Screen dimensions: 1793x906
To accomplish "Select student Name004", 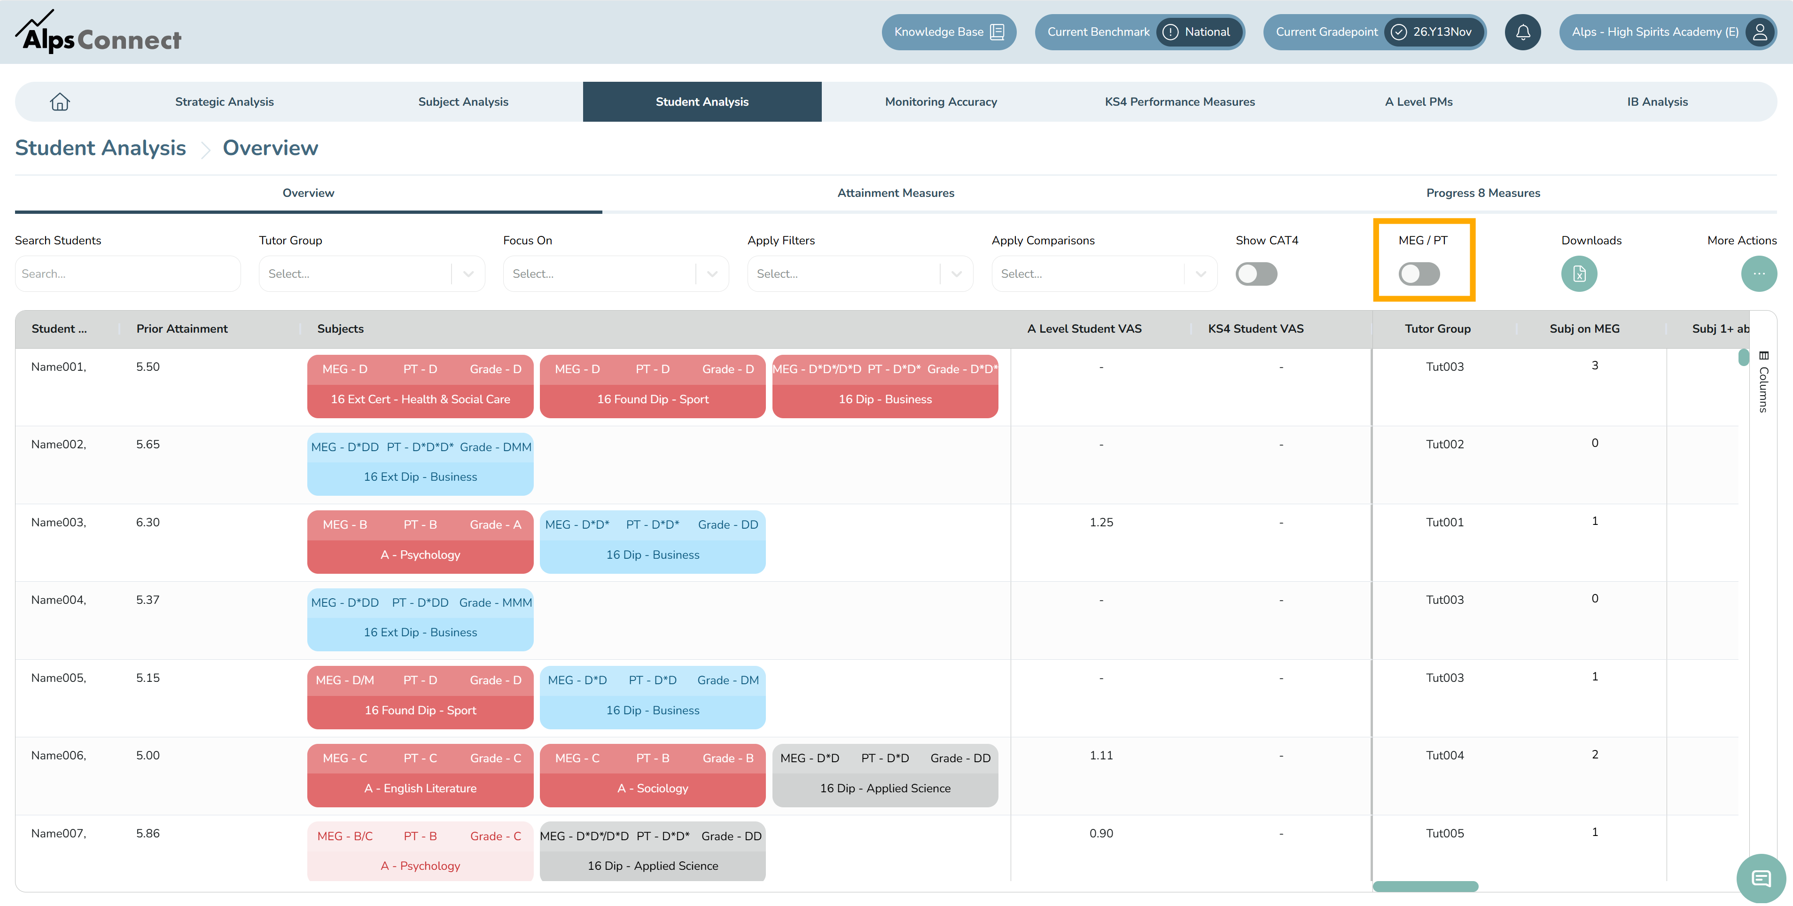I will point(58,600).
